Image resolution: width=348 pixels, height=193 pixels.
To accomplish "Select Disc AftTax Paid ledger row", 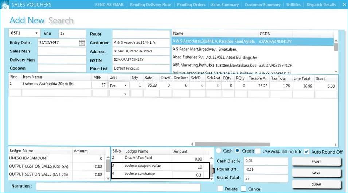I will pos(160,158).
